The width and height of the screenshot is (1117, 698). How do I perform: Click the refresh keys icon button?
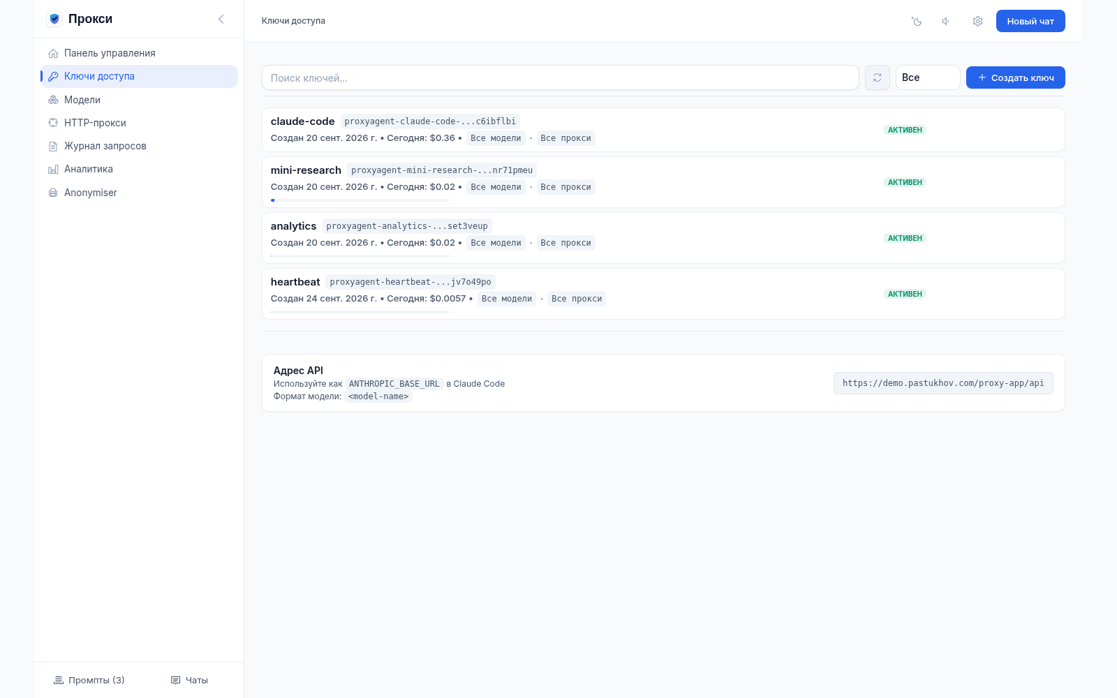[x=878, y=77]
